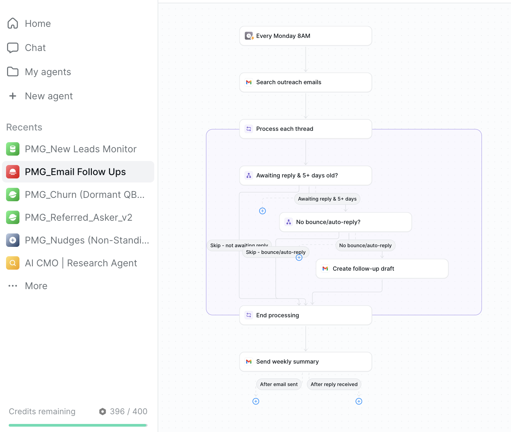Click the Gmail icon on Search outreach emails
The height and width of the screenshot is (432, 511).
pos(249,82)
